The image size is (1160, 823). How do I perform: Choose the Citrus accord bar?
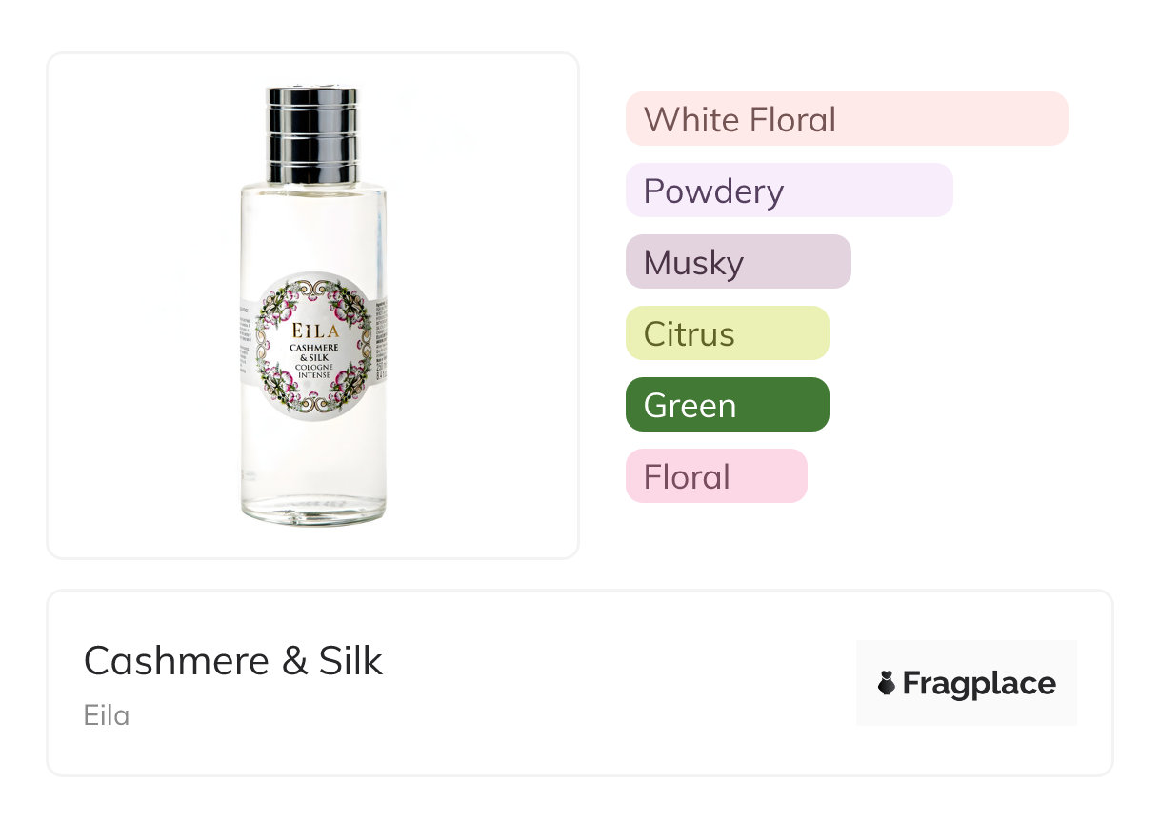[x=727, y=333]
